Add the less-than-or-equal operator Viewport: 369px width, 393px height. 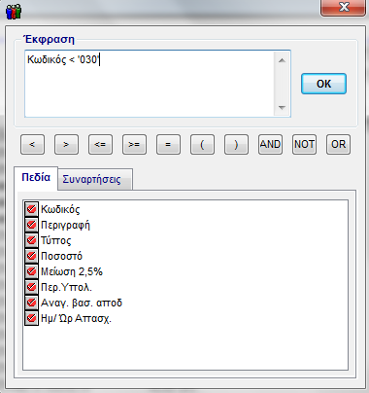point(100,144)
